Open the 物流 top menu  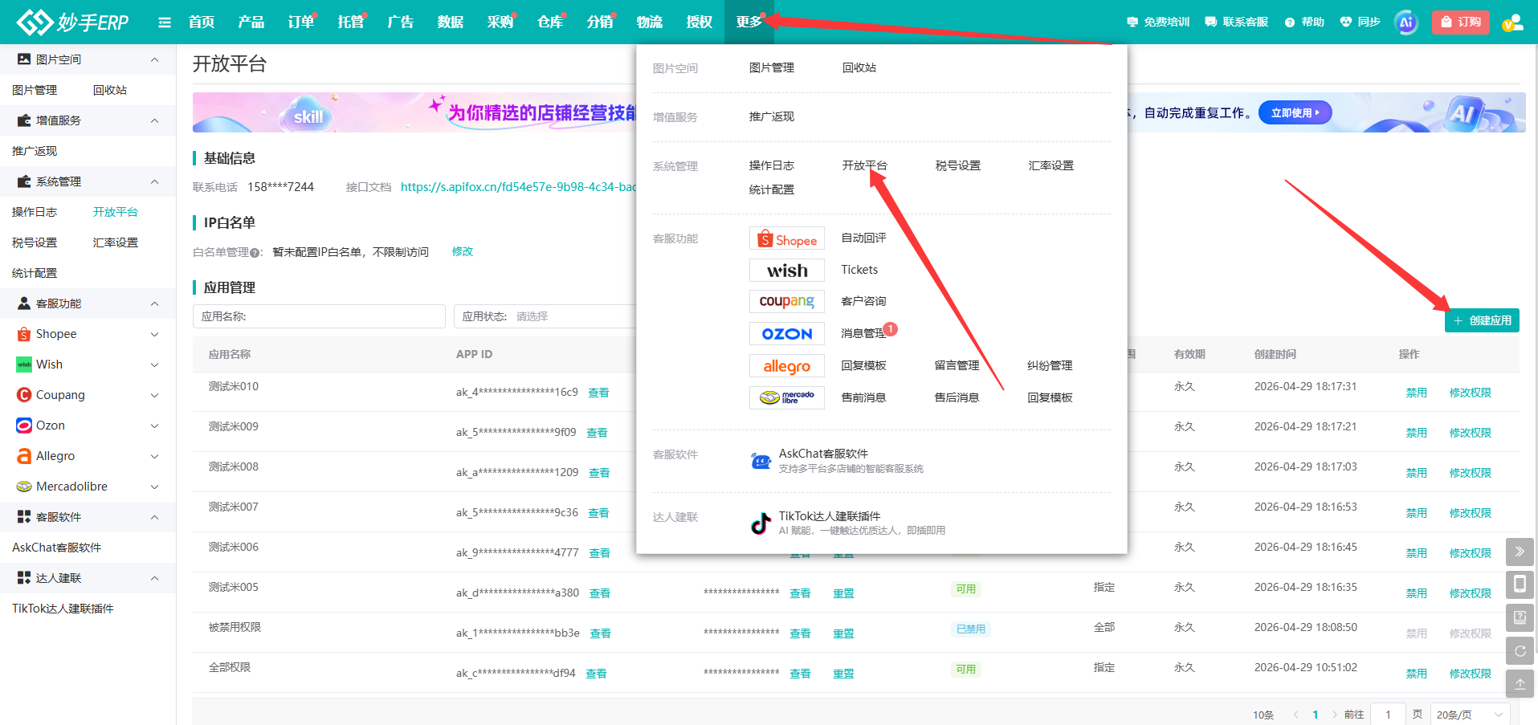click(x=650, y=22)
